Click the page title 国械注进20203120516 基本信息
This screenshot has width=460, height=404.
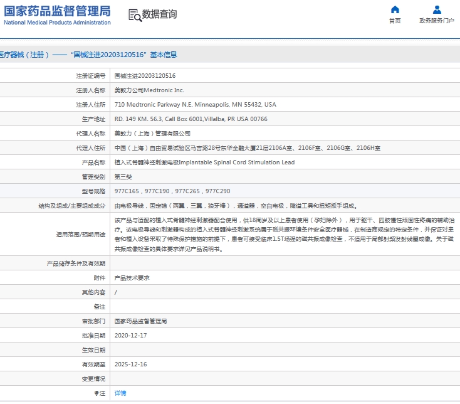point(124,55)
